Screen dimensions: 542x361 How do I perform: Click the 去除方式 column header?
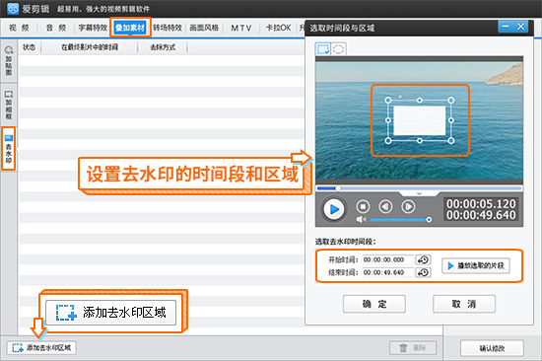click(163, 47)
